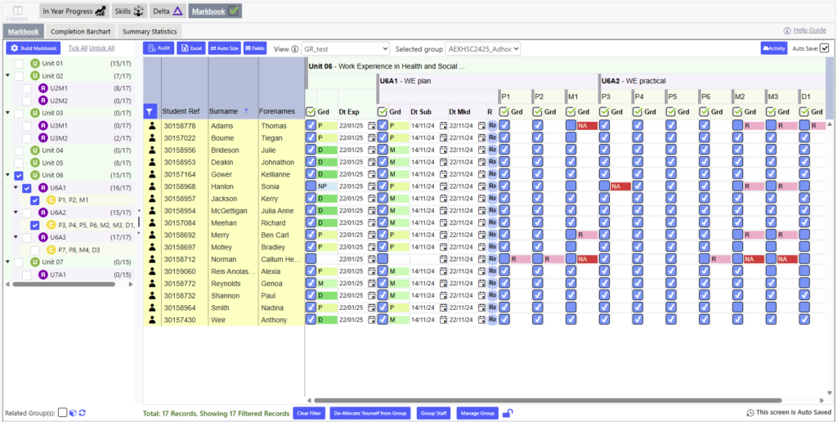This screenshot has height=422, width=837.
Task: Click the Ro icon for Smith
Action: (493, 308)
